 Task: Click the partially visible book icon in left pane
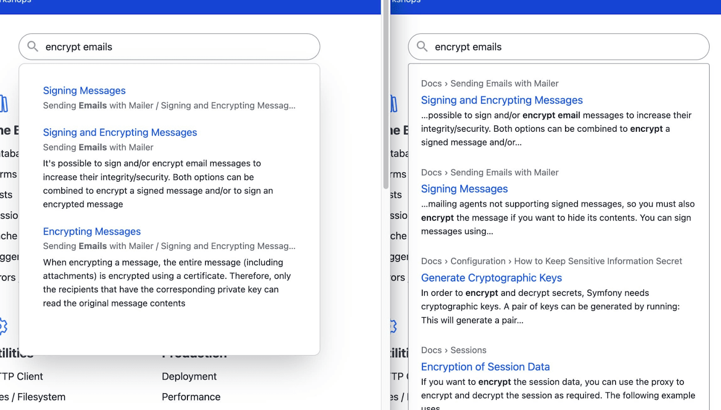pos(4,104)
